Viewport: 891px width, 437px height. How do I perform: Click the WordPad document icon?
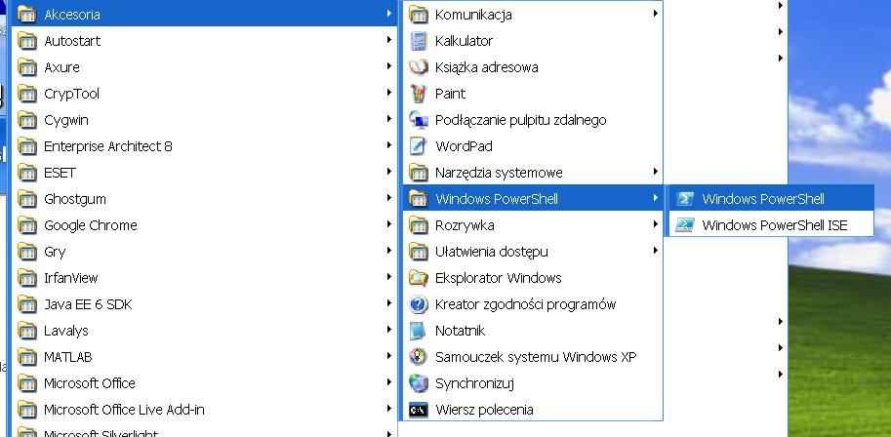pyautogui.click(x=419, y=146)
